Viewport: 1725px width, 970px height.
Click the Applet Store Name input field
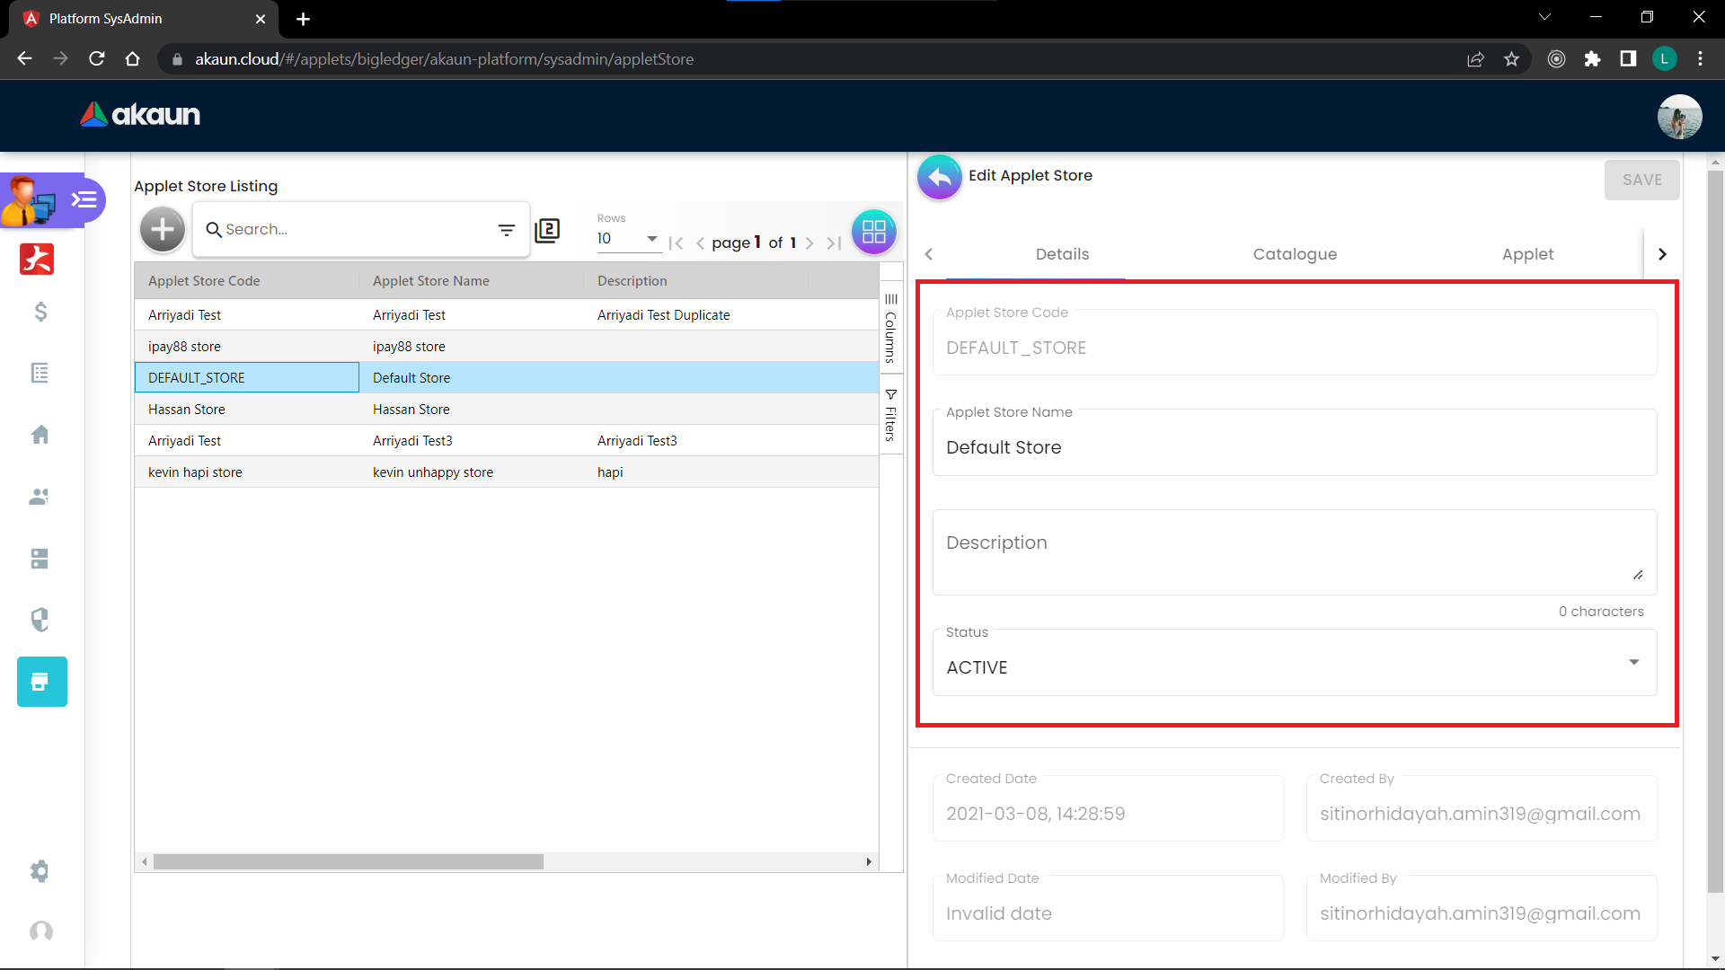click(1294, 447)
